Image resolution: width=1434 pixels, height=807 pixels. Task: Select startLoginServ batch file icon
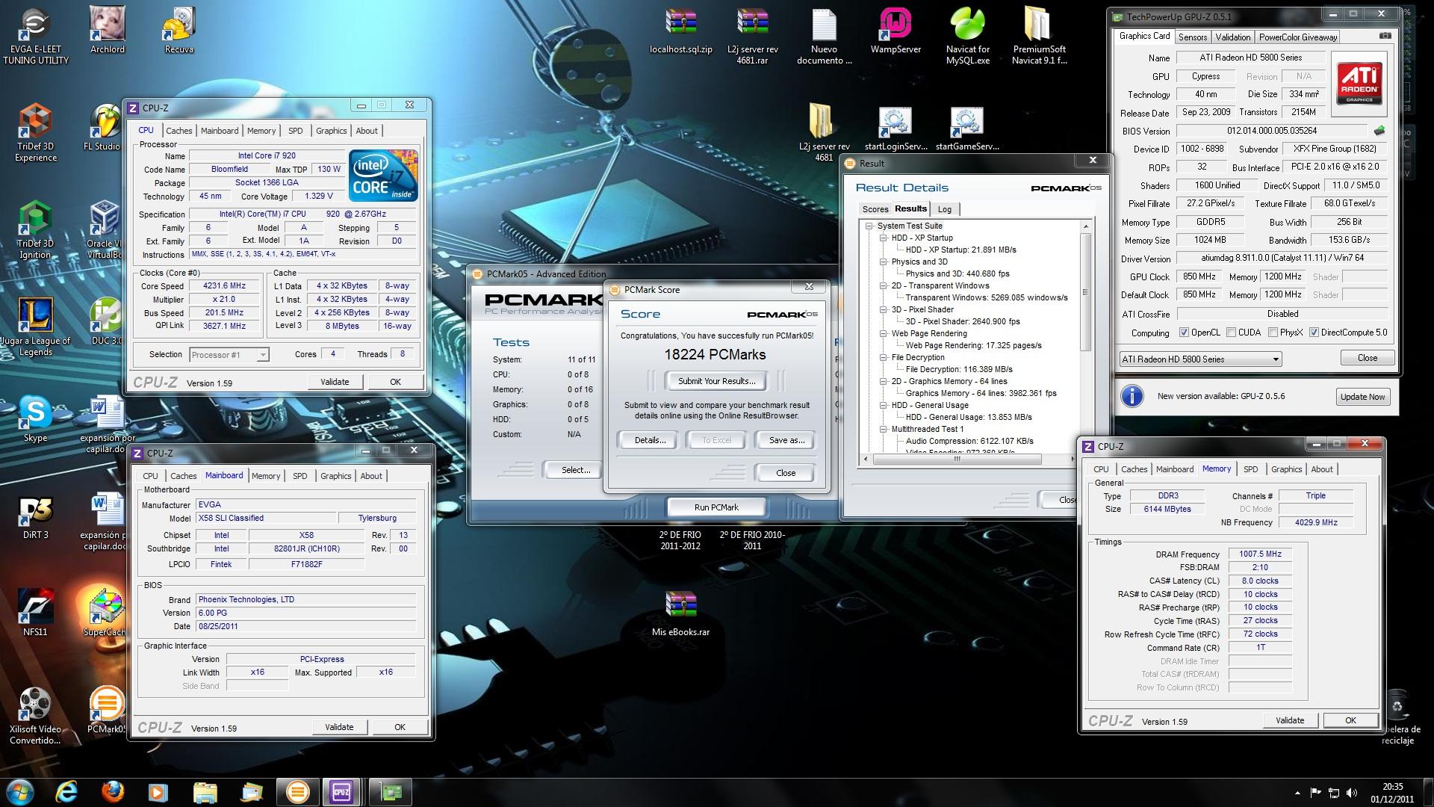pyautogui.click(x=895, y=127)
